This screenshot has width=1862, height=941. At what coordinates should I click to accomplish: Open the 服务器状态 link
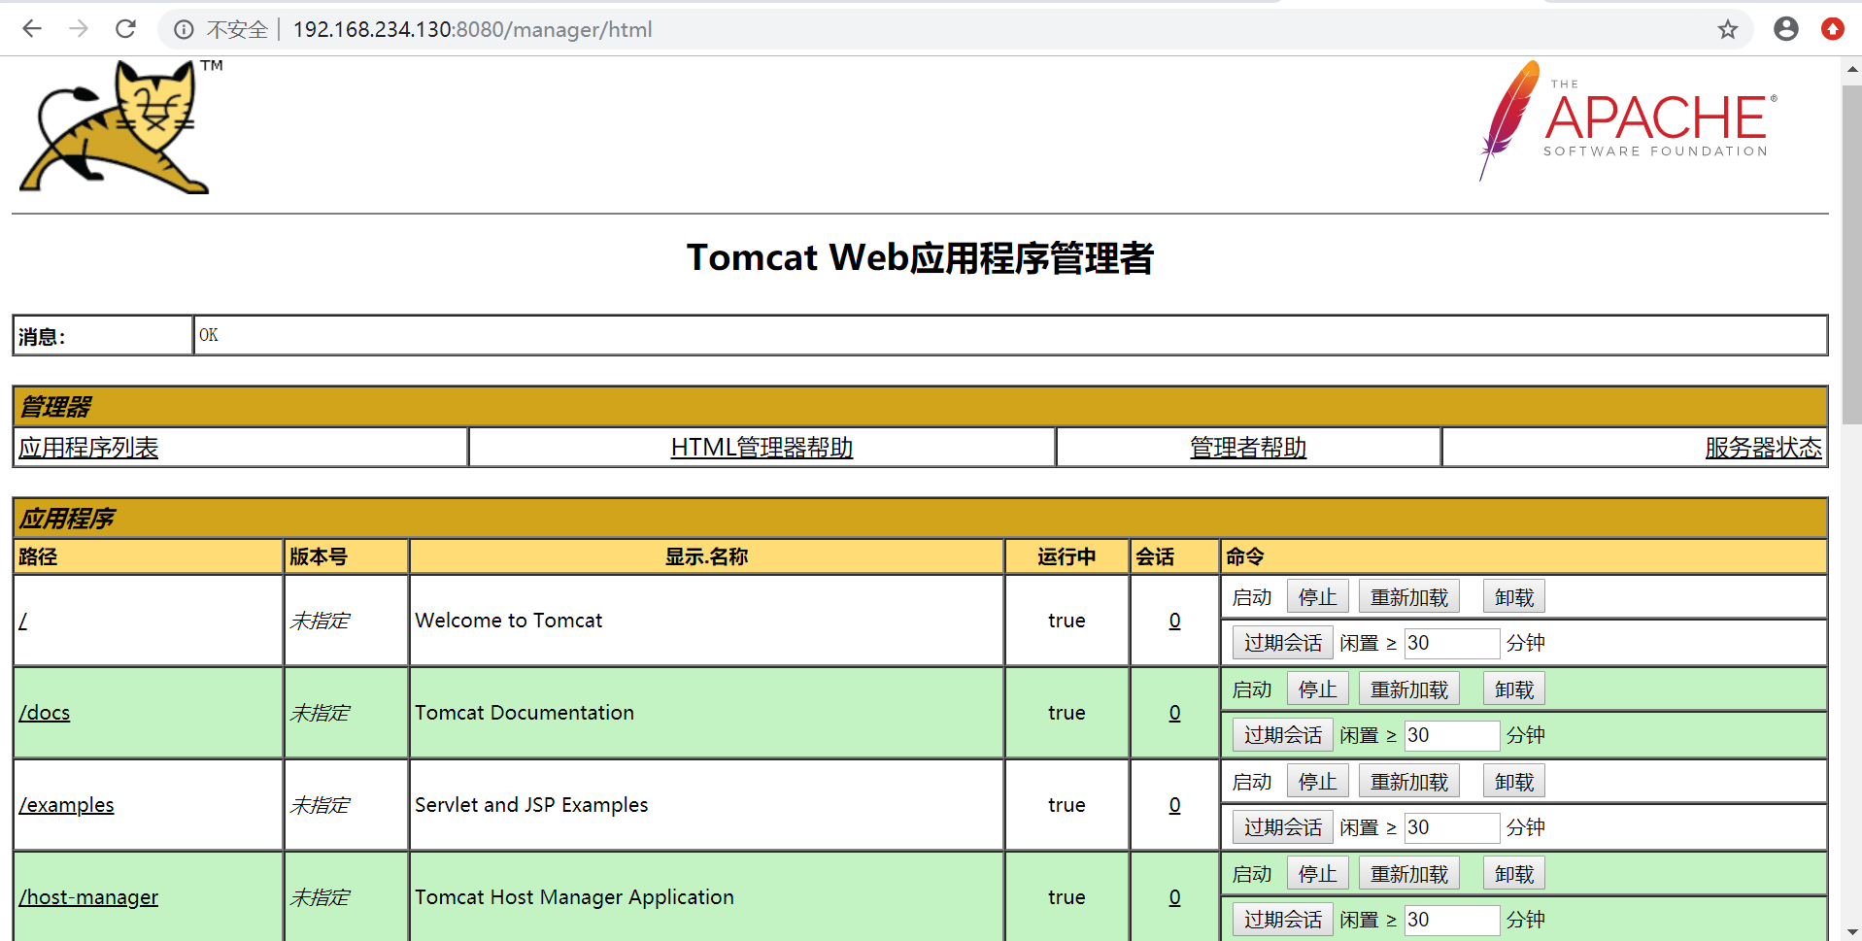1763,448
